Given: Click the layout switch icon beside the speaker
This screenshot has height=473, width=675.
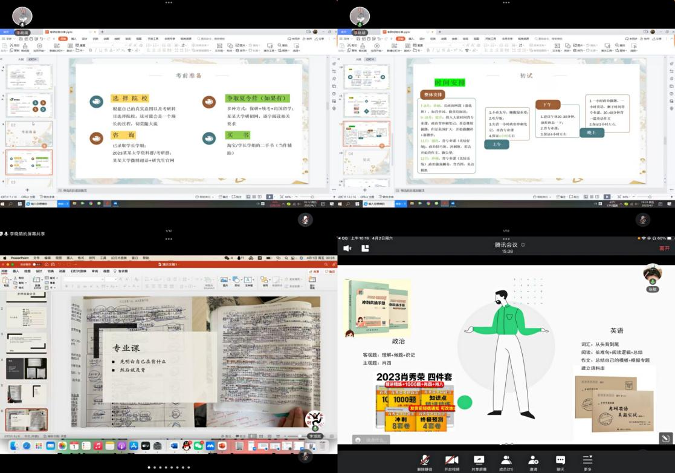Looking at the screenshot, I should 365,248.
